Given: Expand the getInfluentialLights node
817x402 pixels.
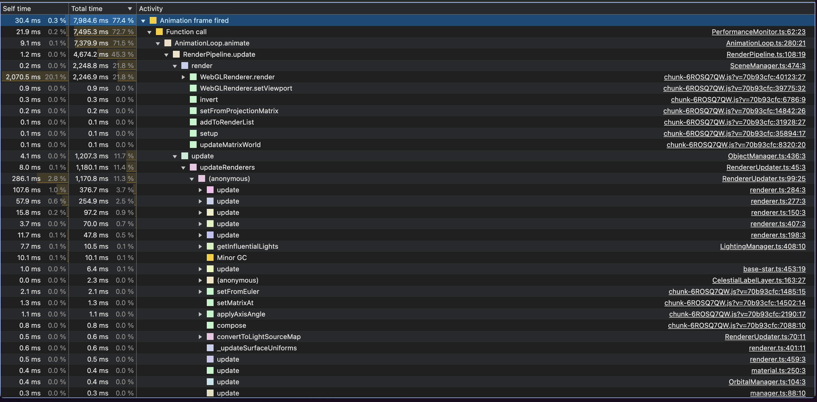Looking at the screenshot, I should (200, 246).
